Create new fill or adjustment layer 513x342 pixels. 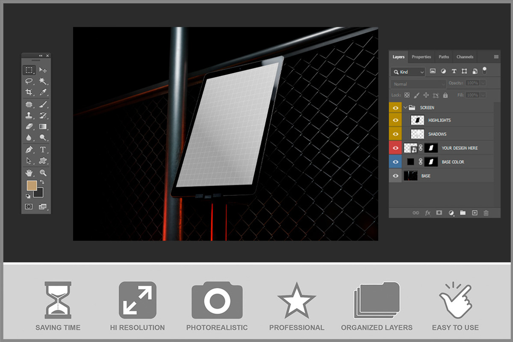451,212
